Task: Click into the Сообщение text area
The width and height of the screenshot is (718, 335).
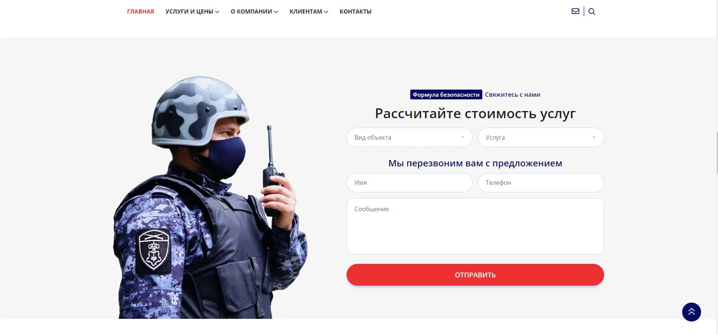Action: pos(475,226)
